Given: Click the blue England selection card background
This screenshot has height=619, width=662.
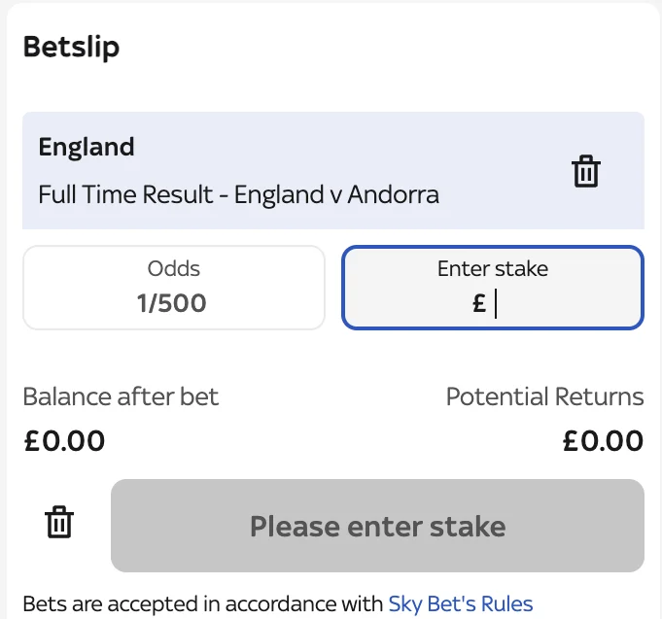Looking at the screenshot, I should (x=486, y=131).
